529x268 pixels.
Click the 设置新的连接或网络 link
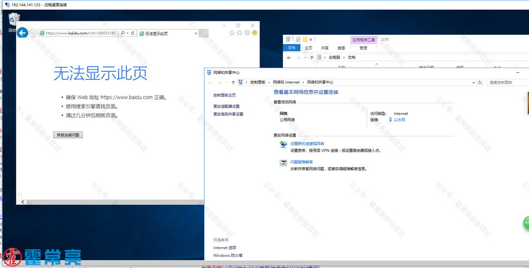307,144
